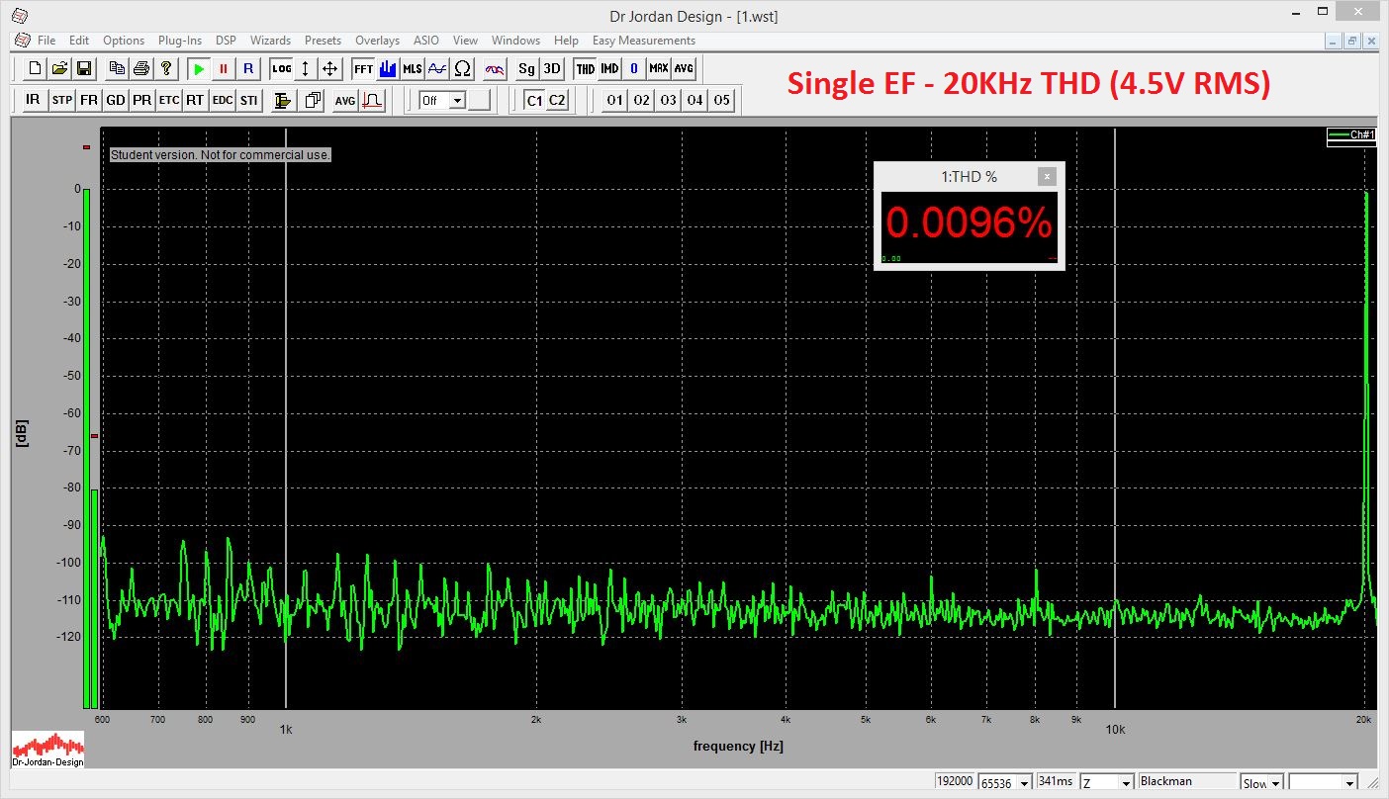Select overlay slot 05
Image resolution: width=1389 pixels, height=799 pixels.
pyautogui.click(x=722, y=100)
